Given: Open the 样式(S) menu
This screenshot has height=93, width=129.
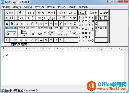Looking at the screenshot, I should click(51, 7).
